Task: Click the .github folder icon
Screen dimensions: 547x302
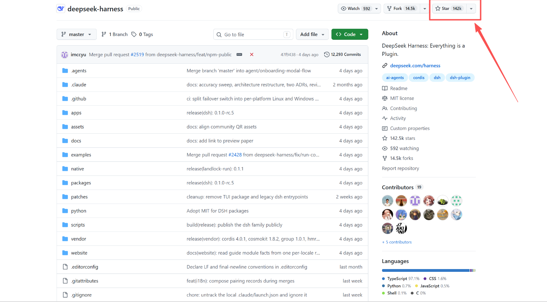Action: [65, 99]
